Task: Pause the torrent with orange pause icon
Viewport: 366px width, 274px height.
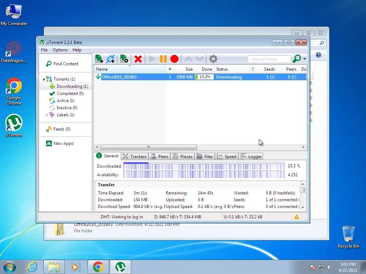Action: (x=163, y=59)
